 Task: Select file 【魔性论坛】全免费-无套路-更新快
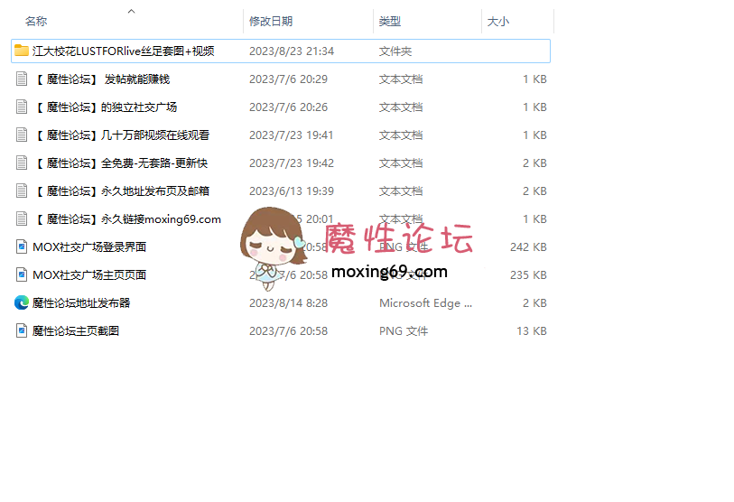pos(120,163)
